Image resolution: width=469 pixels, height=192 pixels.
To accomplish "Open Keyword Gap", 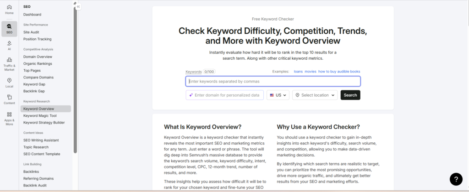I will point(34,84).
